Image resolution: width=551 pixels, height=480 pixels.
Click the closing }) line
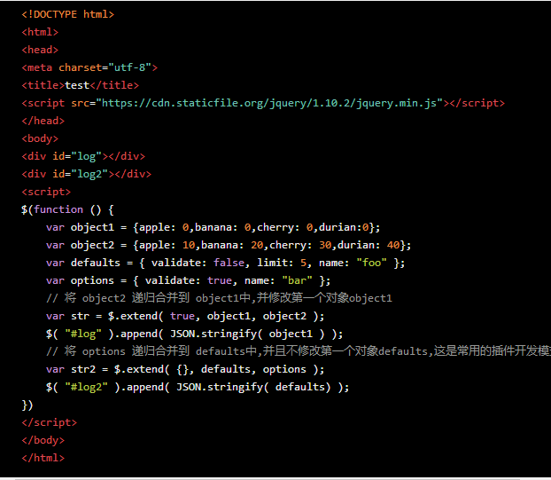pyautogui.click(x=27, y=405)
